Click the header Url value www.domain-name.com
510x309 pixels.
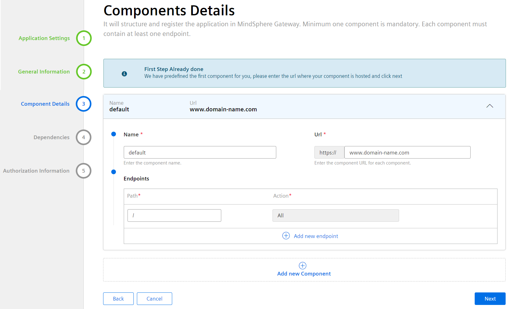[223, 109]
